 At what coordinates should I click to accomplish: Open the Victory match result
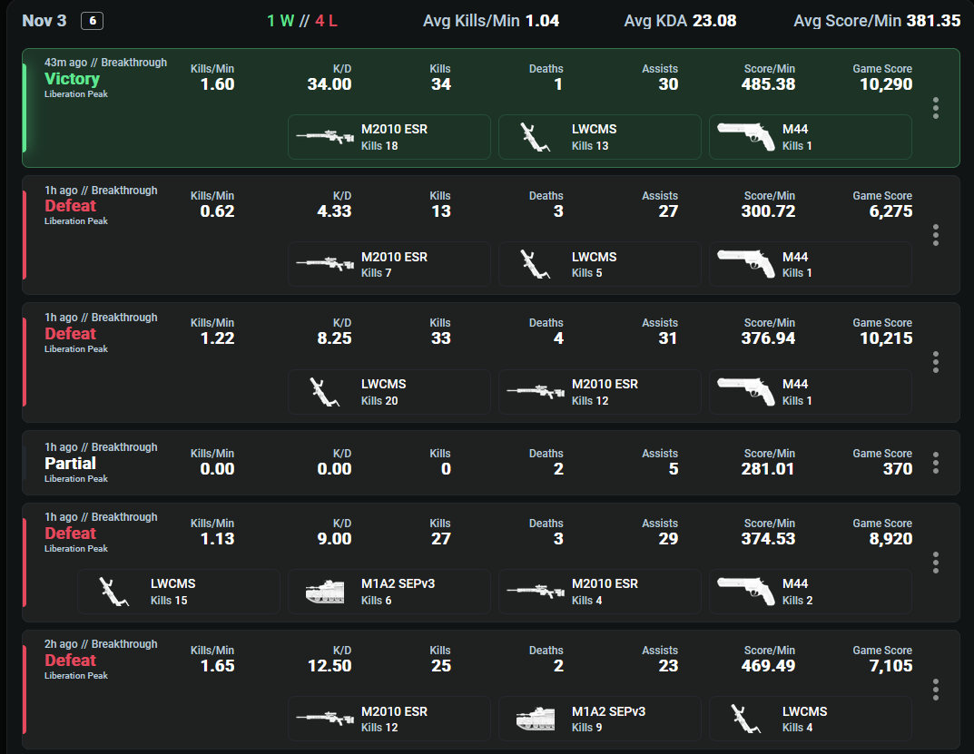tap(491, 107)
